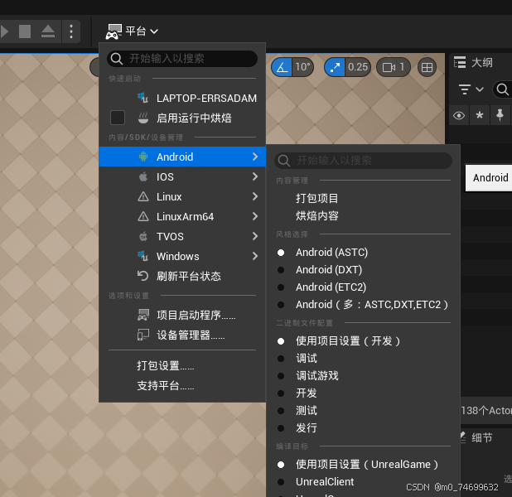This screenshot has width=512, height=497.
Task: Click 打包项目 package project
Action: tap(363, 198)
